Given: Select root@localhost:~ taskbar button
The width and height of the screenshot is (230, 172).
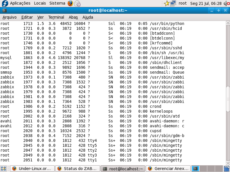Looking at the screenshot, I should click(123, 169).
